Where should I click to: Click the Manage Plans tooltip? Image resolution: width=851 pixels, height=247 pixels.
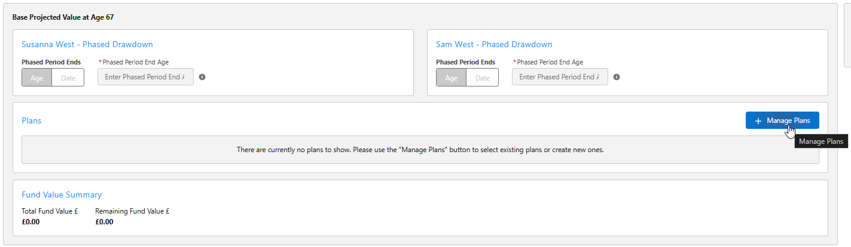821,141
